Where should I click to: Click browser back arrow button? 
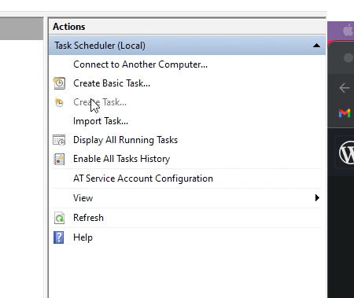(345, 88)
